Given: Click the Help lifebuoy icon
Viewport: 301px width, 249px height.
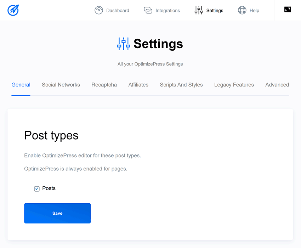Looking at the screenshot, I should pos(242,10).
